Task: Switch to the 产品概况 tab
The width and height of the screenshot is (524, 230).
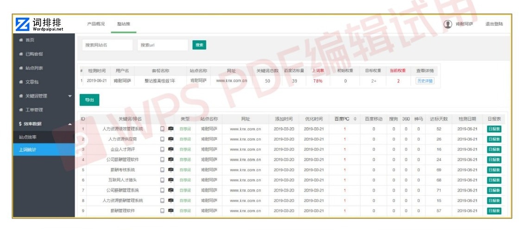Action: [x=96, y=24]
